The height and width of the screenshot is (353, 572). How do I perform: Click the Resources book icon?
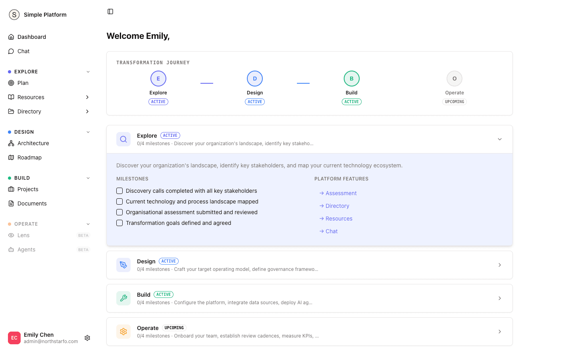(x=11, y=97)
